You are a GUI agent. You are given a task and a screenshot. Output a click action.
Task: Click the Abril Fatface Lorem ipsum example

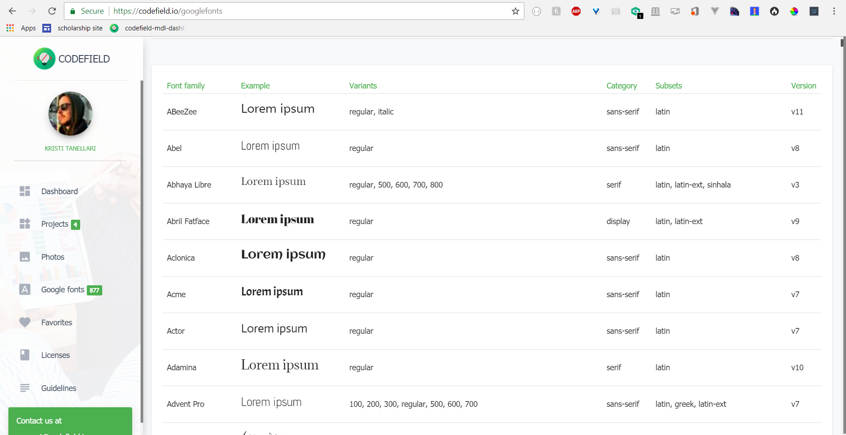[278, 219]
